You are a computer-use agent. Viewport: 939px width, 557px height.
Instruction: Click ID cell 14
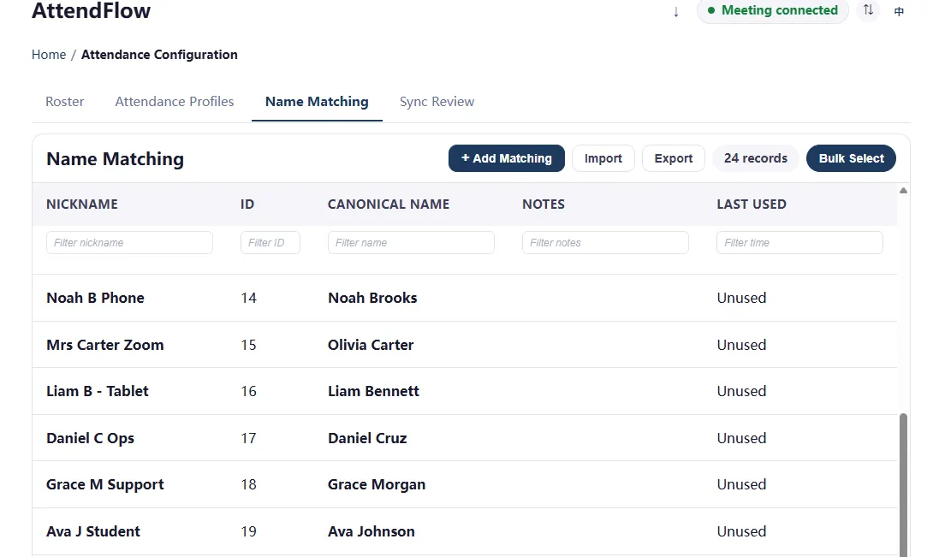(248, 298)
